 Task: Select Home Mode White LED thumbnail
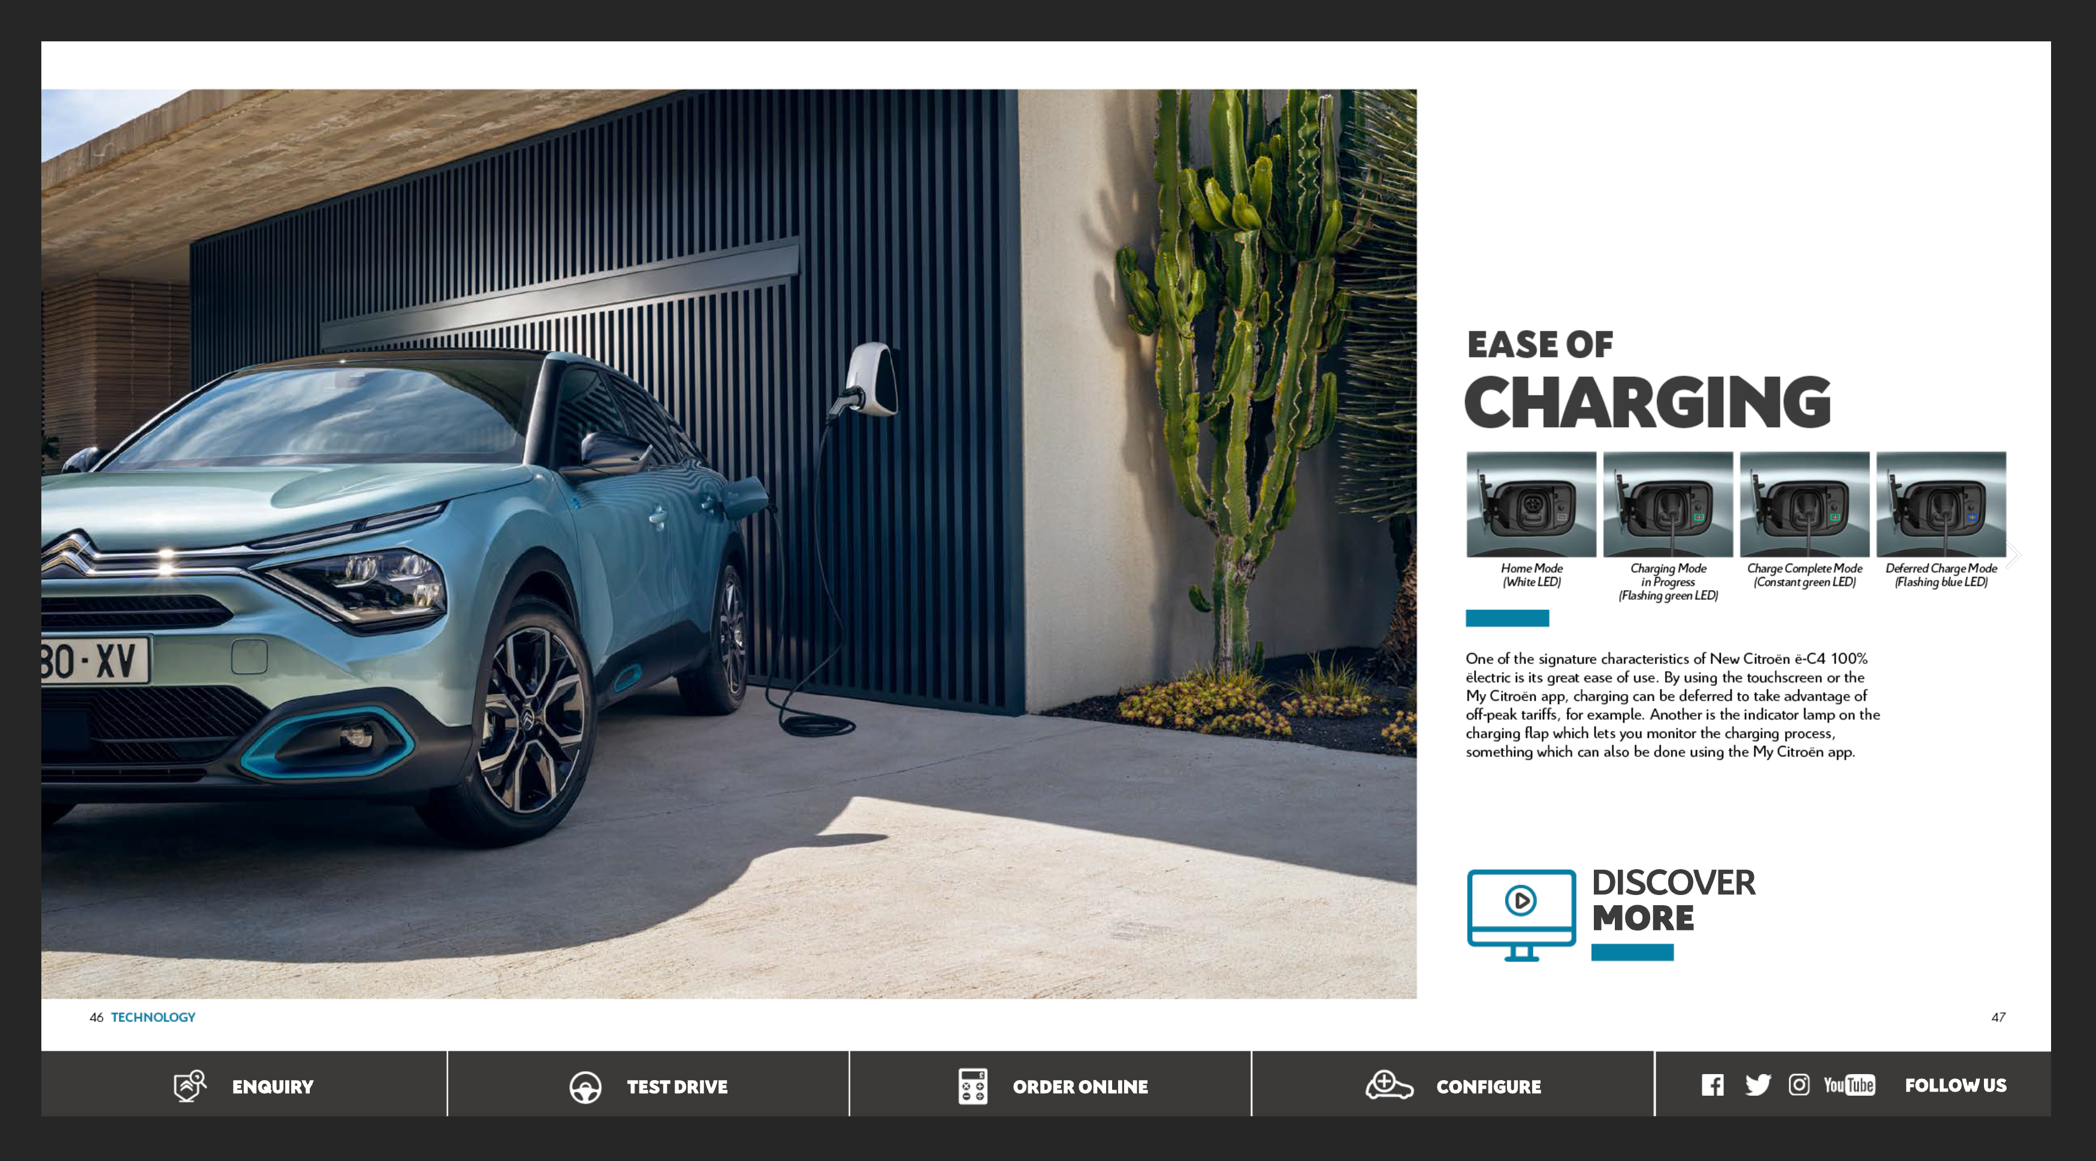pyautogui.click(x=1526, y=507)
